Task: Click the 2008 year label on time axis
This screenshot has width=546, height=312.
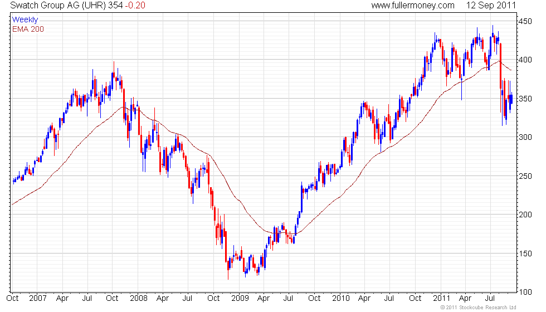Action: click(139, 299)
